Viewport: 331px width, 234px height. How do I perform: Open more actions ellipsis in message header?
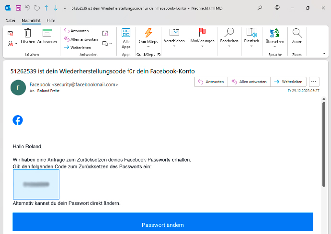point(314,82)
